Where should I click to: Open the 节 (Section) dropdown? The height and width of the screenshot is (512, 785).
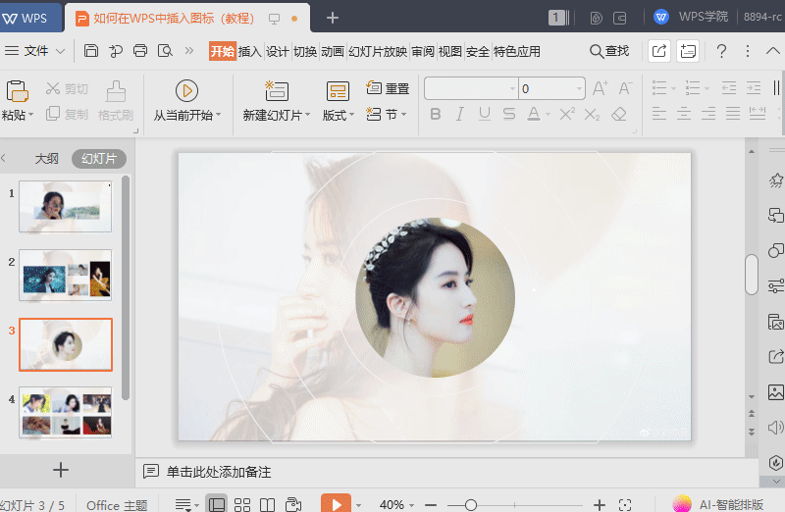pos(386,114)
